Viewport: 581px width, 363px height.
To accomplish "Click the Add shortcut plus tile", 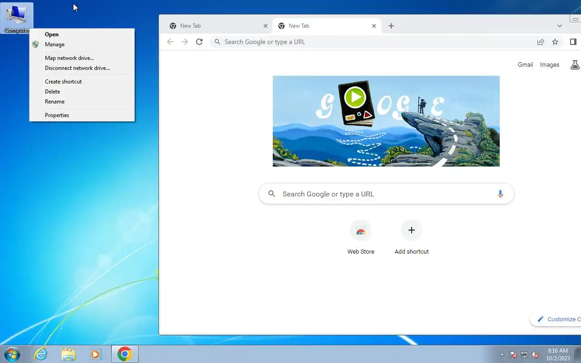I will [x=412, y=238].
